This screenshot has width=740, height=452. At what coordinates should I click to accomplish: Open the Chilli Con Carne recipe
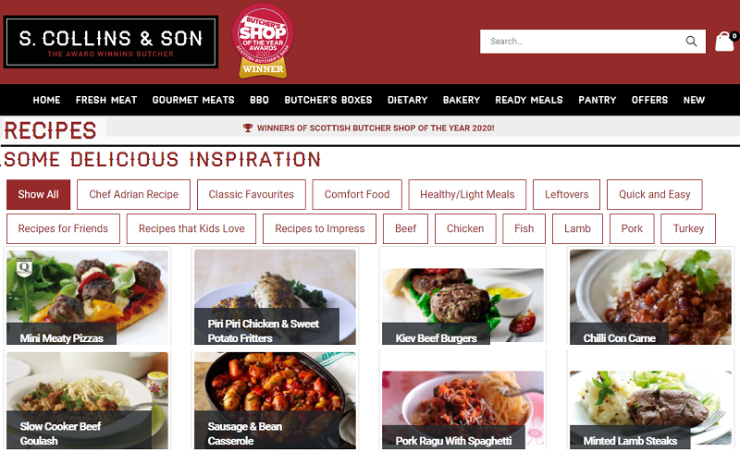coord(651,298)
